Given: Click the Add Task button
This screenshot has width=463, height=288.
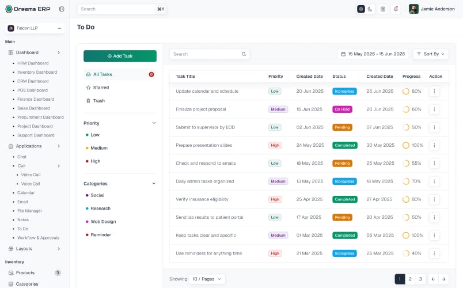Looking at the screenshot, I should [120, 56].
